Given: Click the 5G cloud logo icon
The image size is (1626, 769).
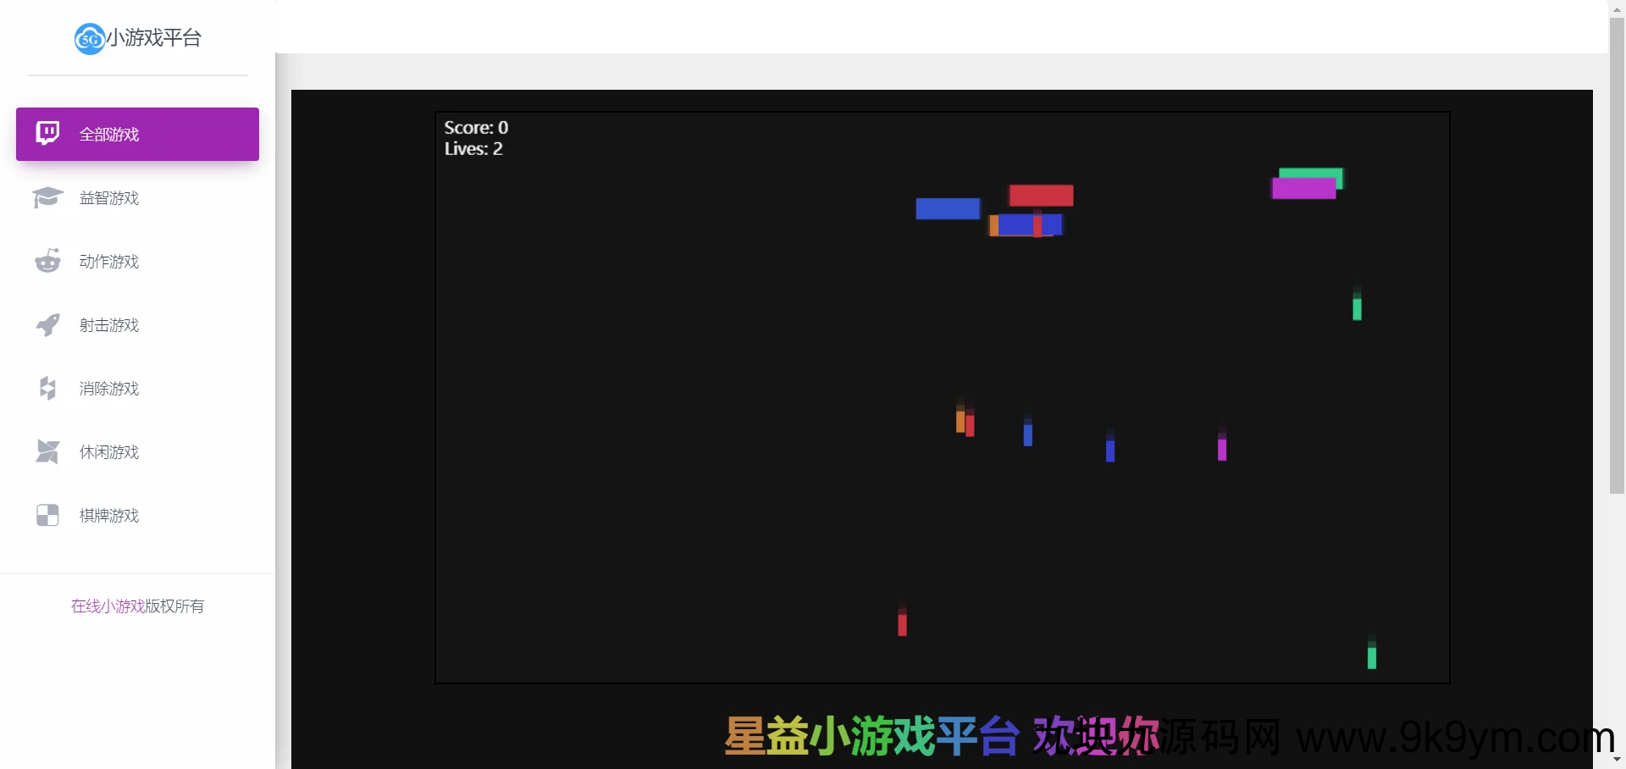Looking at the screenshot, I should tap(89, 39).
